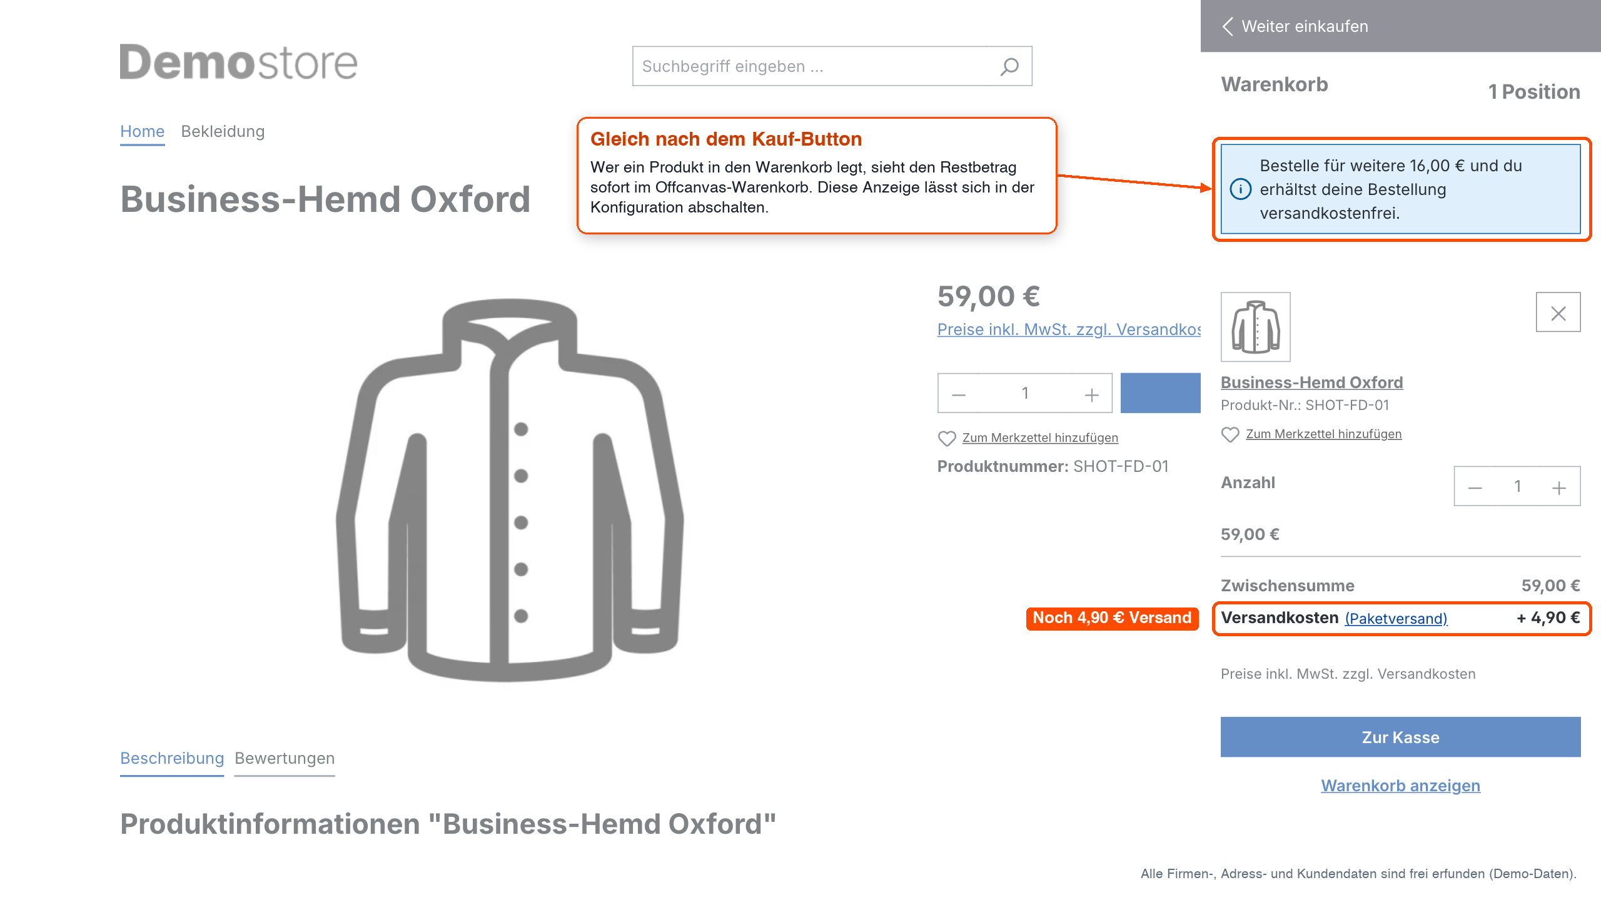Viewport: 1601px width, 900px height.
Task: Click the large product shirt image
Action: 510,489
